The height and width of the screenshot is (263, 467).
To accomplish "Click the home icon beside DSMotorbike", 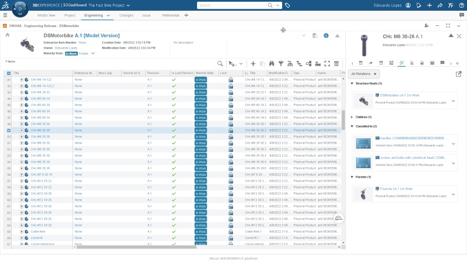I will (x=7, y=35).
